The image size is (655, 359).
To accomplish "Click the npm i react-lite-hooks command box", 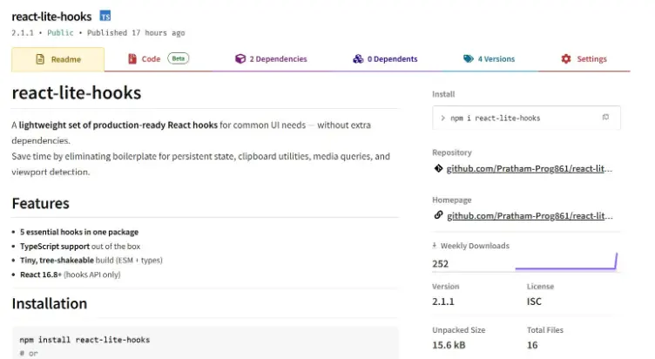I will [x=526, y=118].
